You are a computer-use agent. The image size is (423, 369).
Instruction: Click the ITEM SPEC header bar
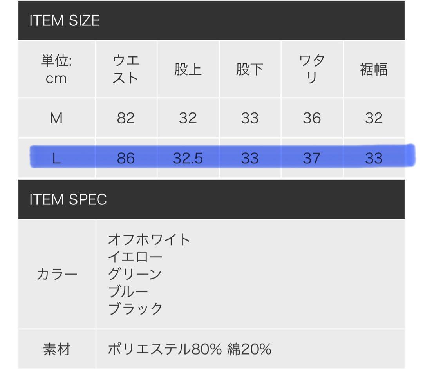click(x=211, y=199)
